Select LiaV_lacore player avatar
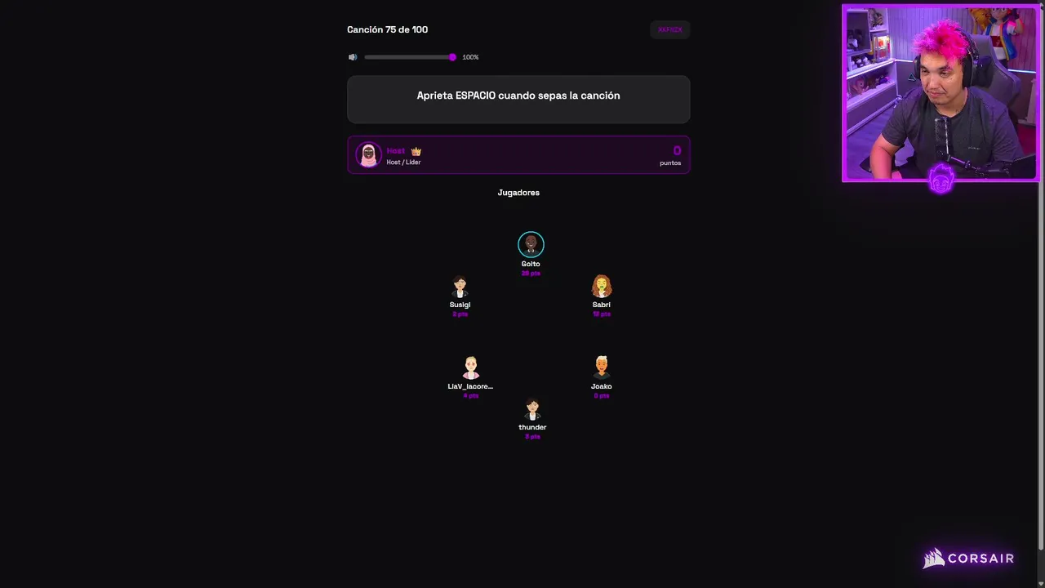Viewport: 1045px width, 588px height. (470, 368)
